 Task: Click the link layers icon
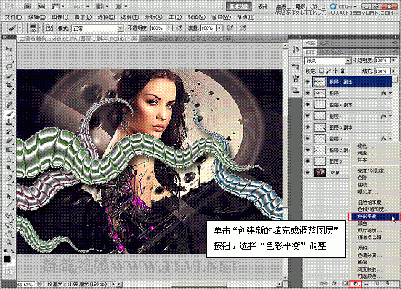pos(323,284)
